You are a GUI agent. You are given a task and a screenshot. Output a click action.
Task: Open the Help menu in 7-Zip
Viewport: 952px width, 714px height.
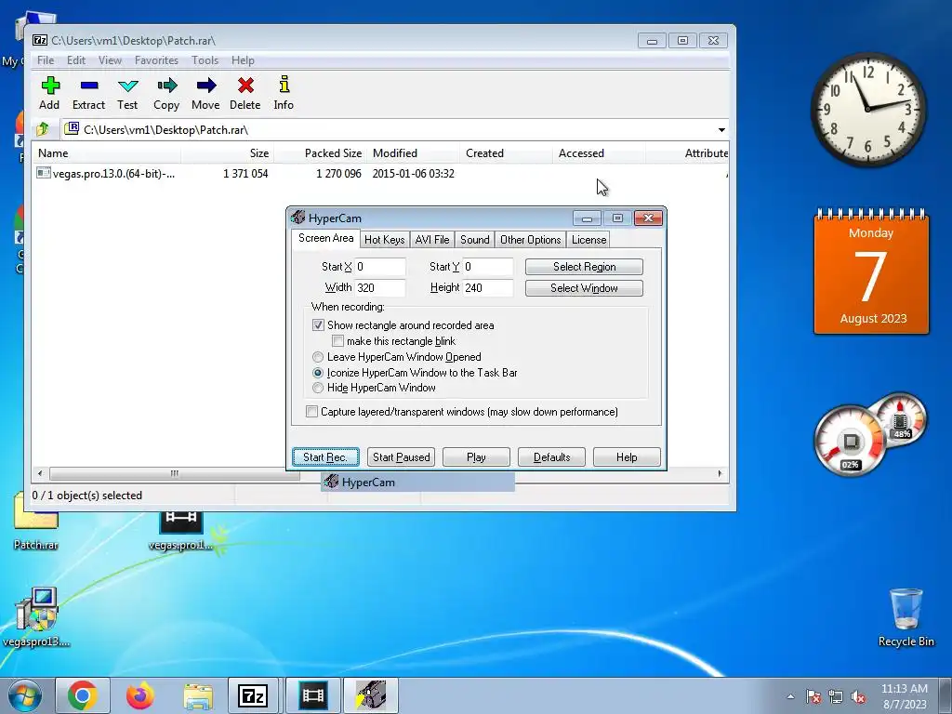point(243,60)
